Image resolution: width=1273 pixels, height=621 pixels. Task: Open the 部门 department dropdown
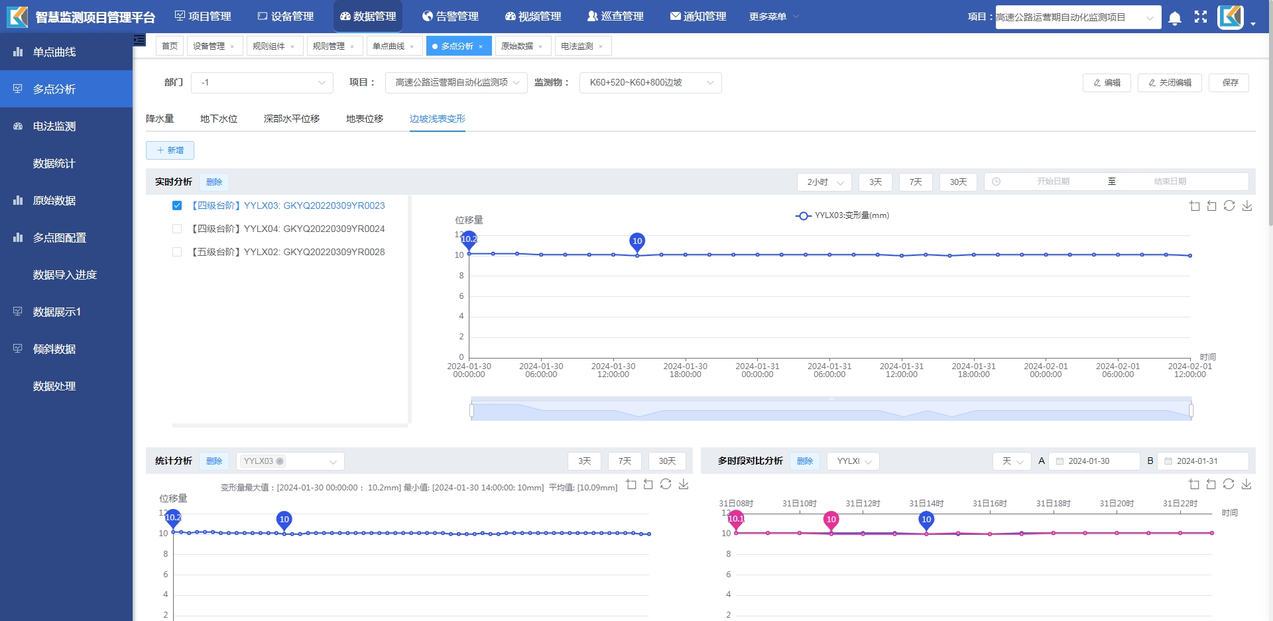point(263,83)
